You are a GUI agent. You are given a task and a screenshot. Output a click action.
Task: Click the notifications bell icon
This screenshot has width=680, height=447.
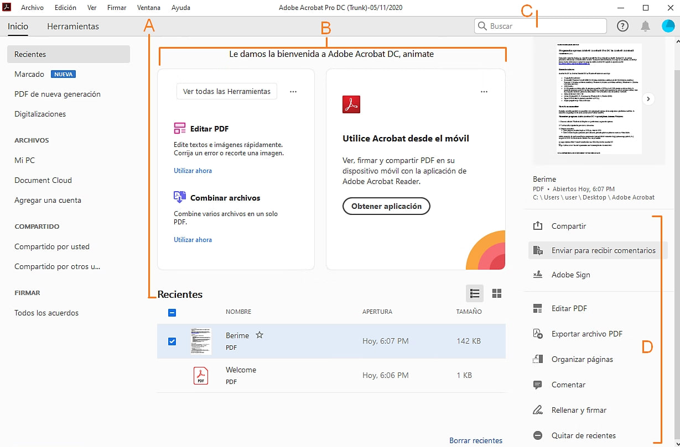tap(645, 26)
